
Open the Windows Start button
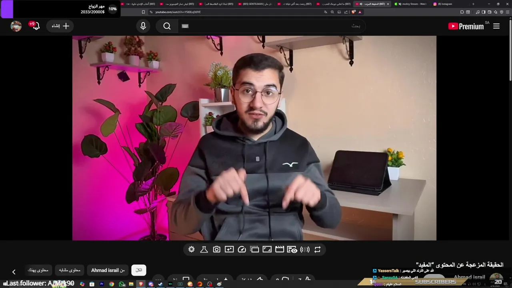point(5,284)
